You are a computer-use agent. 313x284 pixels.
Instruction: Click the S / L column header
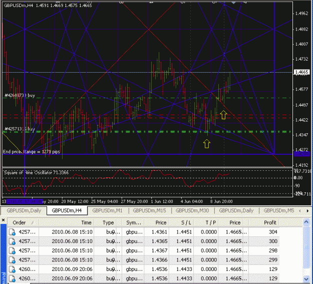point(181,222)
